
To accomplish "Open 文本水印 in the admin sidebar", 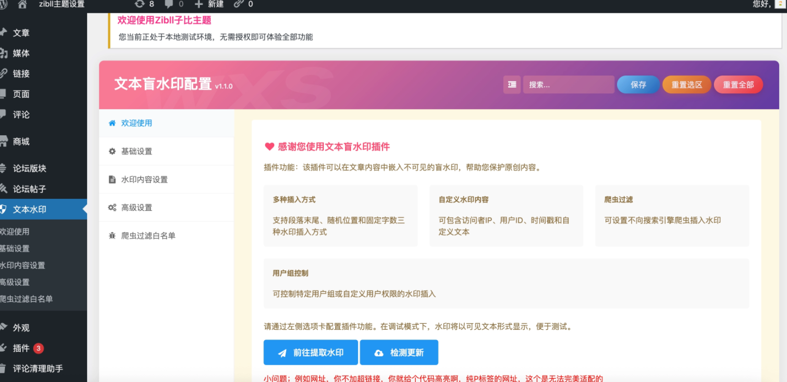I will [x=30, y=209].
